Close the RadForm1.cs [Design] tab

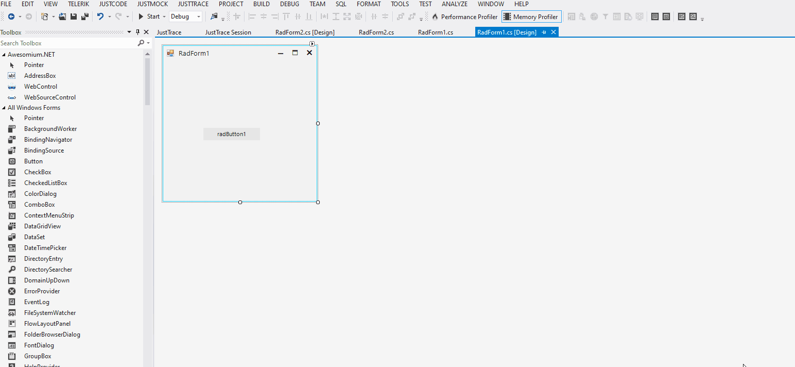(554, 32)
